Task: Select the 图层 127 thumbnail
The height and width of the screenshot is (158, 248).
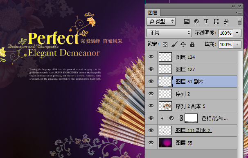Action: (165, 69)
